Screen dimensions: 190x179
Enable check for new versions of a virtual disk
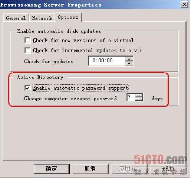pos(27,40)
